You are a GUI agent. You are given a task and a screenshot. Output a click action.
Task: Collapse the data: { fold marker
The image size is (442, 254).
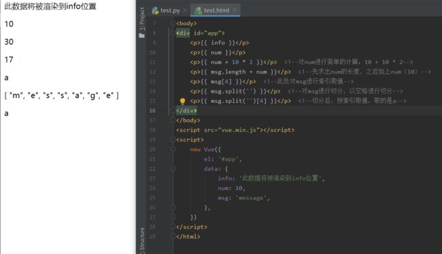coord(173,169)
